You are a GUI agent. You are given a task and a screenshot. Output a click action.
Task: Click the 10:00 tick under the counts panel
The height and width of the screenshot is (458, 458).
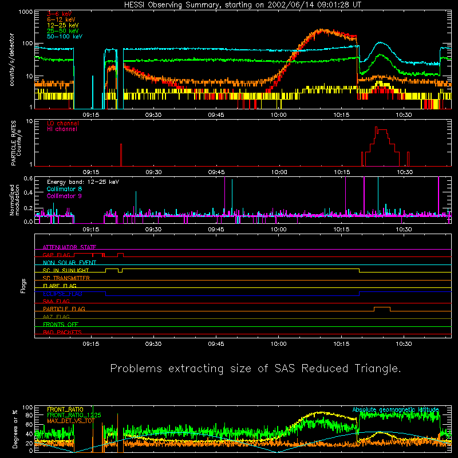tap(279, 115)
